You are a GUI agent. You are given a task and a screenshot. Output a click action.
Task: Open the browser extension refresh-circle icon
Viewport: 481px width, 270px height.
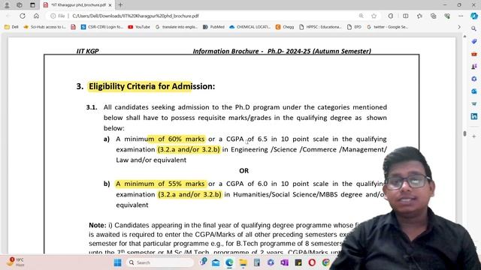391,16
